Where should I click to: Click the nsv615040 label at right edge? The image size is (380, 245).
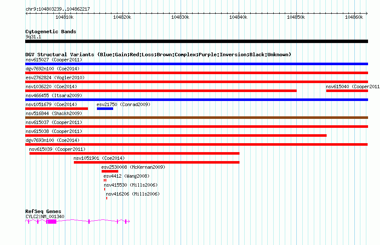(x=353, y=86)
